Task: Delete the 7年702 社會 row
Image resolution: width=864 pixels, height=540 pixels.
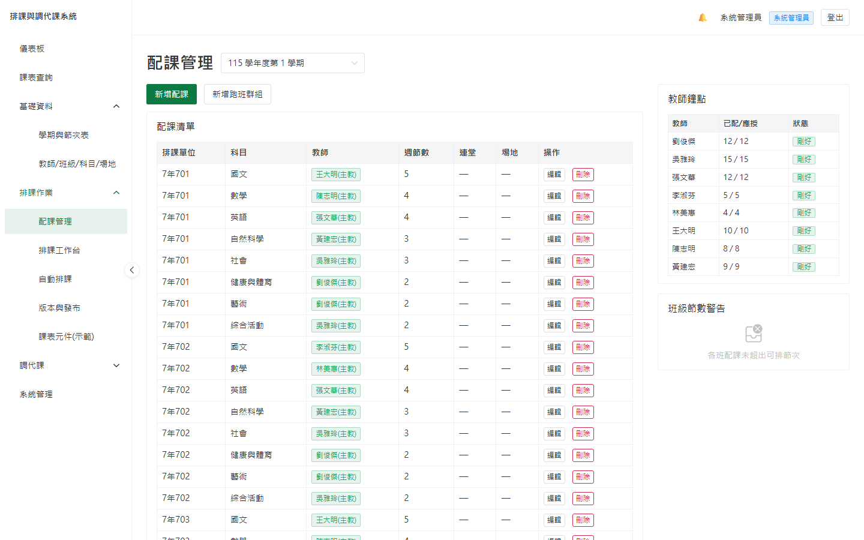Action: [583, 434]
